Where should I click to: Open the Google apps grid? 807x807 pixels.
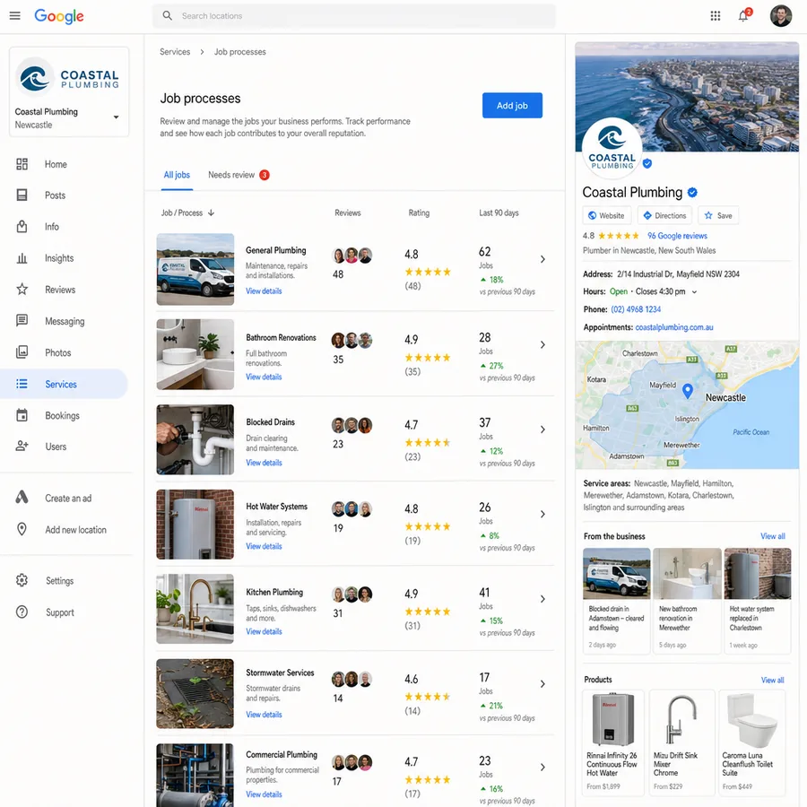coord(715,16)
